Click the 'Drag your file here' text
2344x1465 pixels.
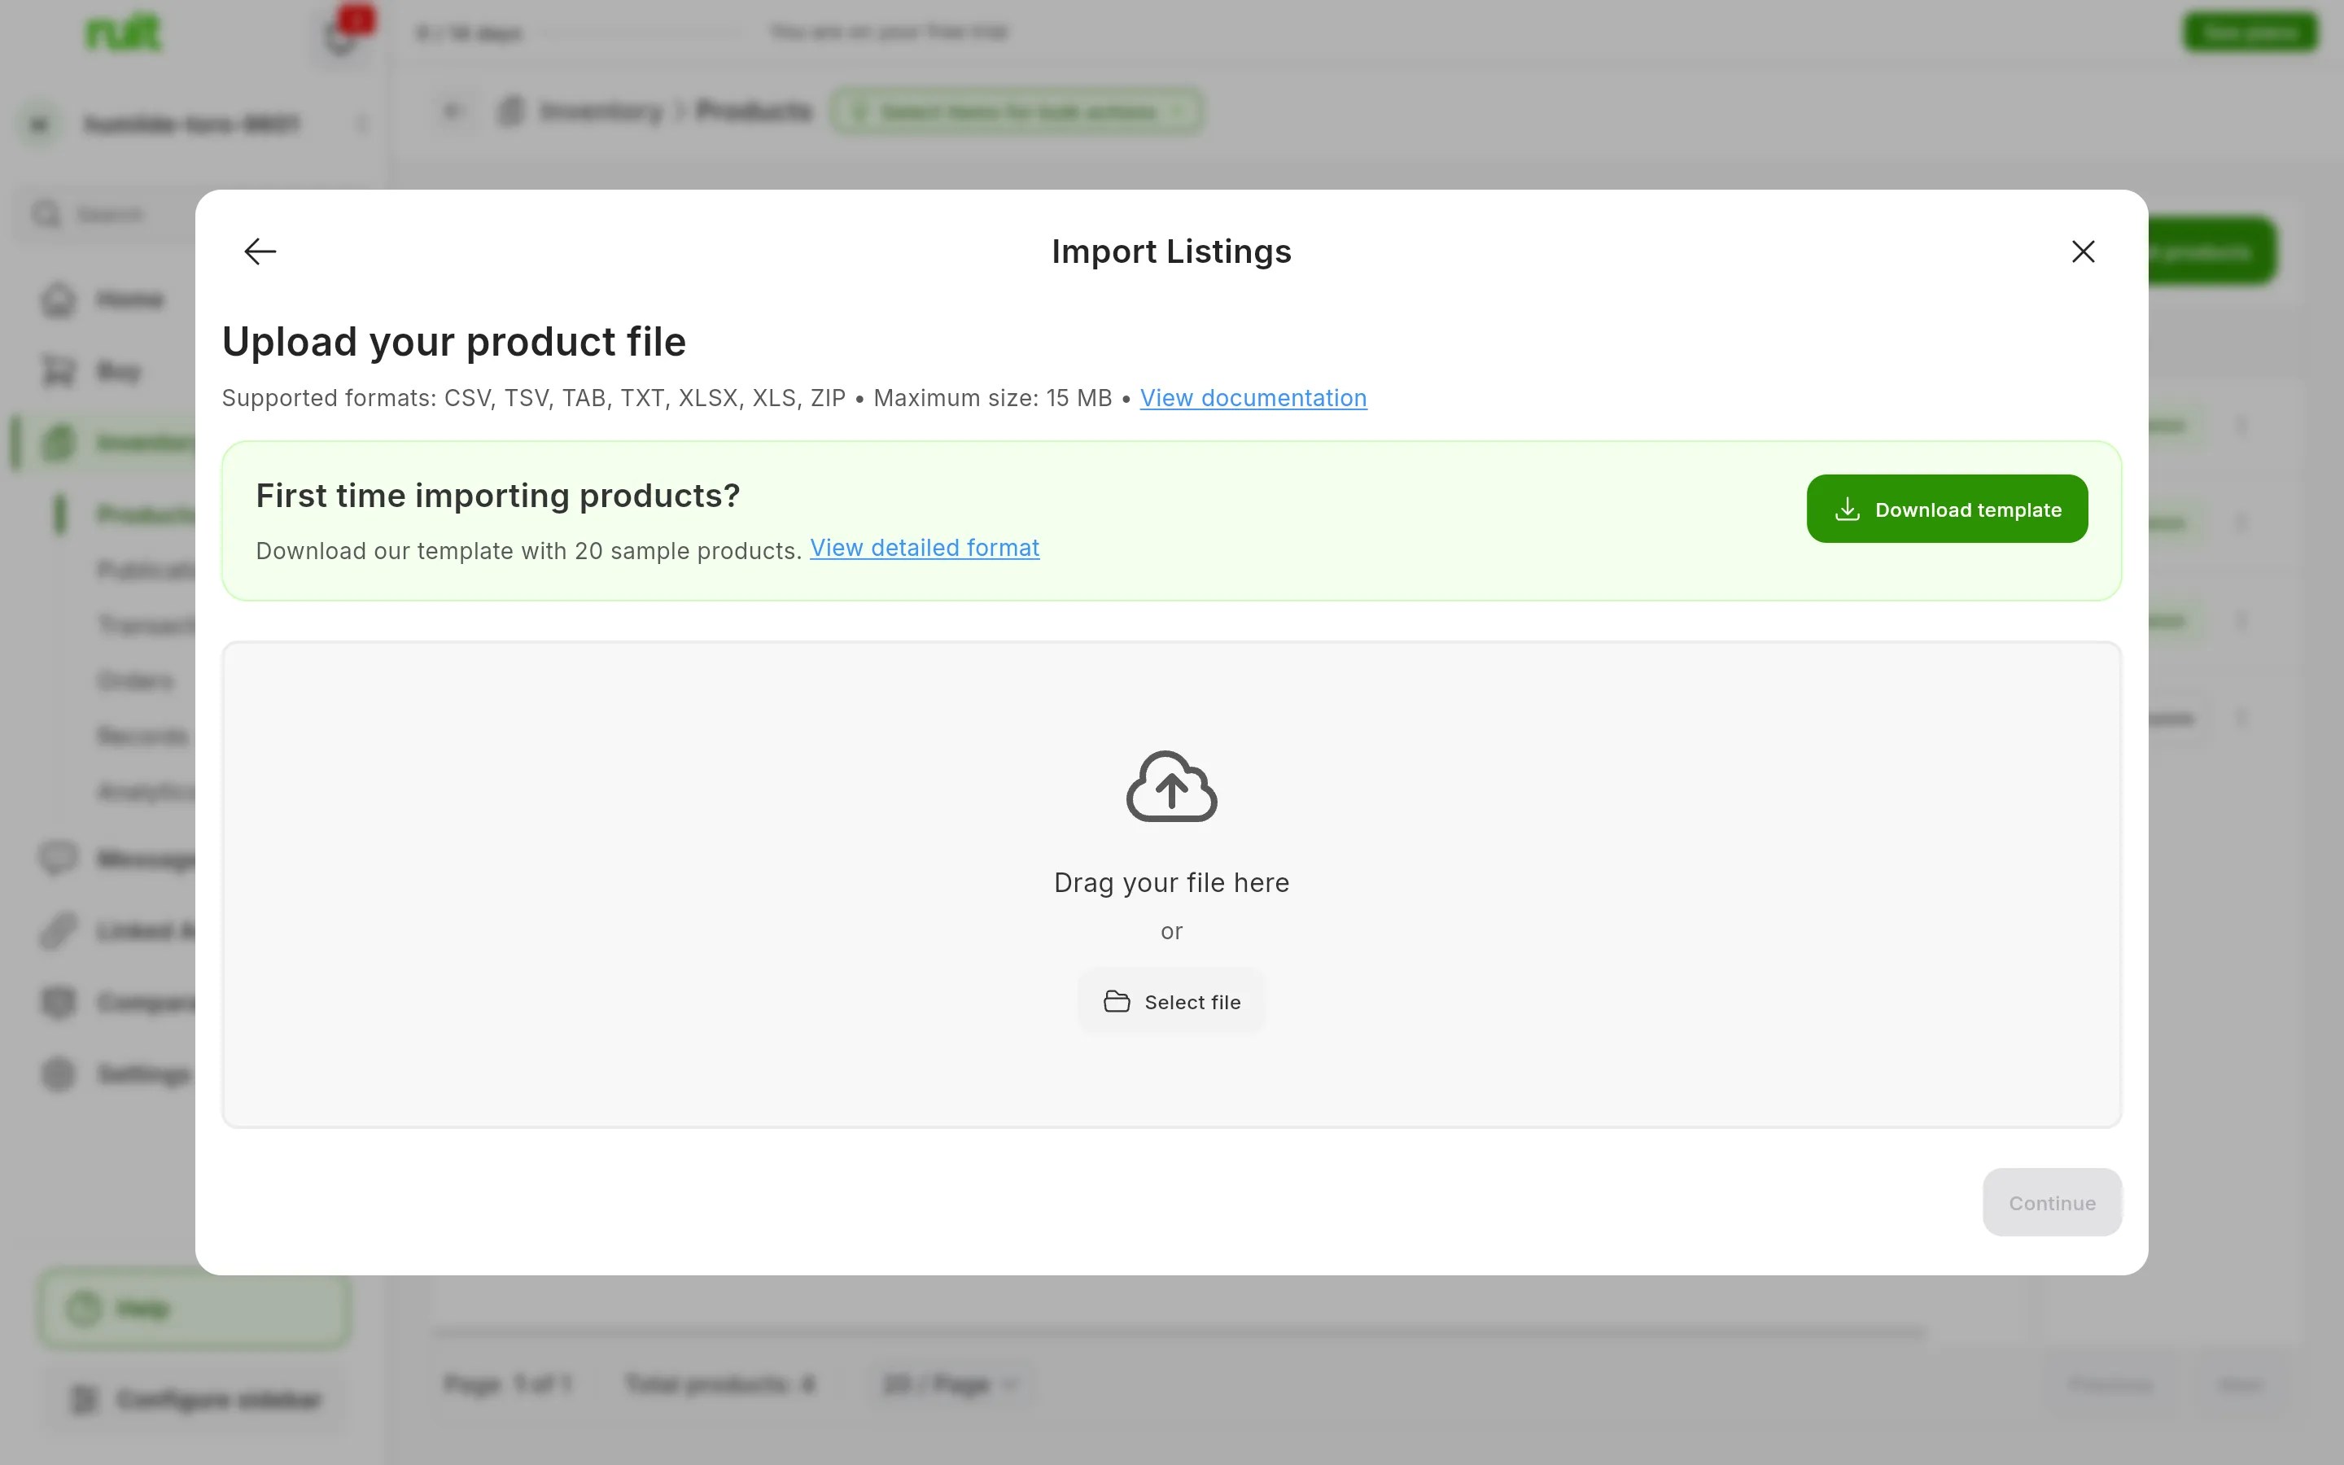[x=1171, y=883]
